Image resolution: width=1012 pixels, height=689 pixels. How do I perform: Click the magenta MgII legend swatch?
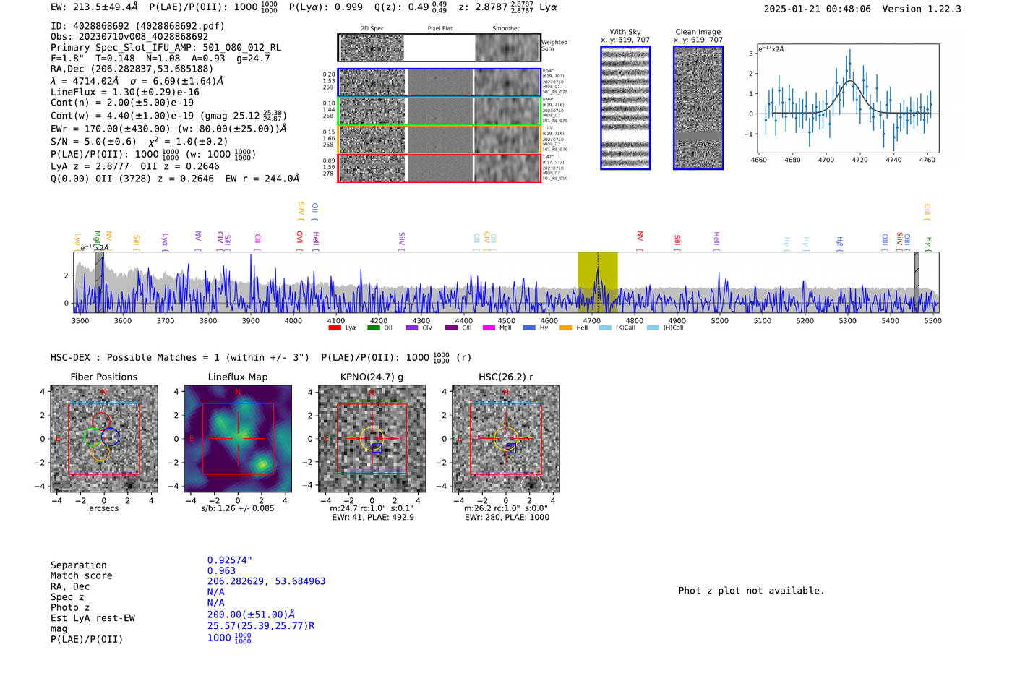489,328
